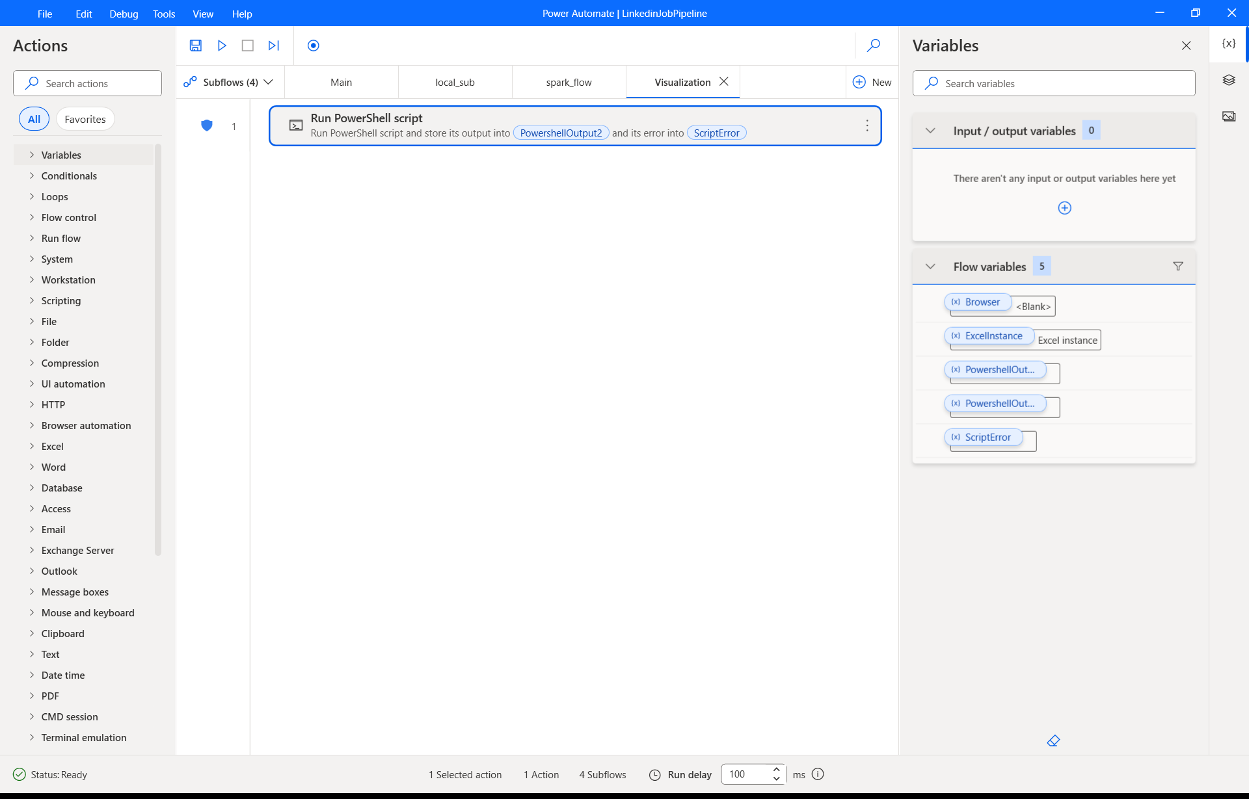Run the flow with play button

(x=222, y=46)
